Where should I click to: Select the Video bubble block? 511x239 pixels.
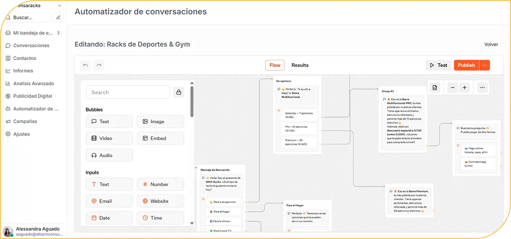coord(109,139)
